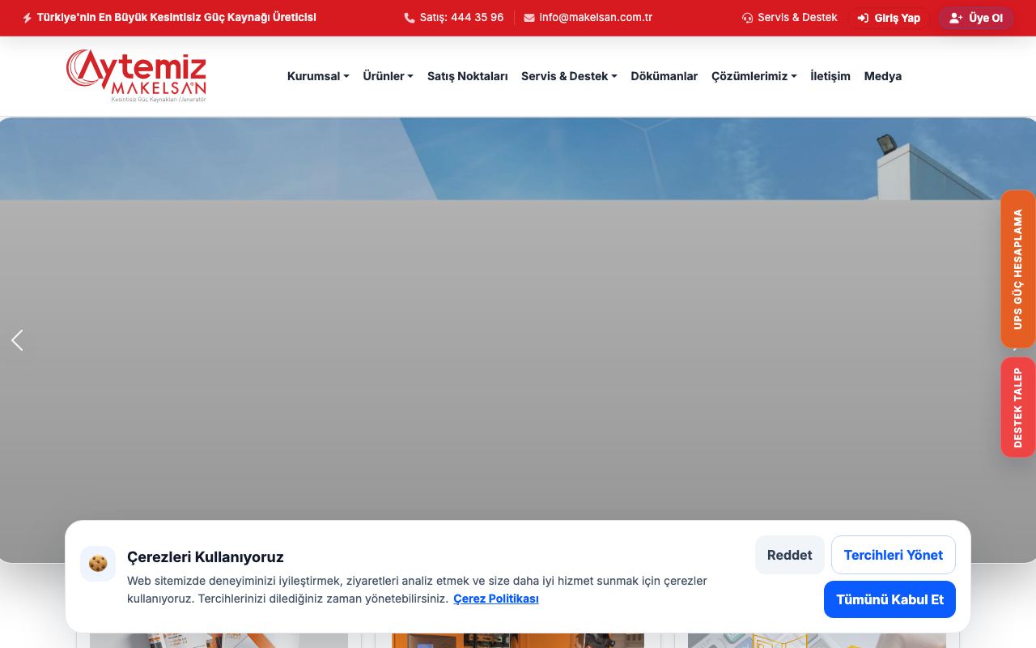The width and height of the screenshot is (1036, 648).
Task: Expand the Ürünler dropdown
Action: (x=388, y=76)
